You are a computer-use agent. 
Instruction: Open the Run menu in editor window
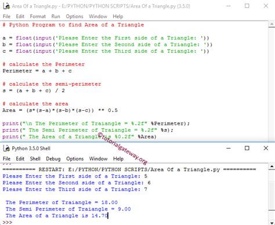click(x=56, y=16)
